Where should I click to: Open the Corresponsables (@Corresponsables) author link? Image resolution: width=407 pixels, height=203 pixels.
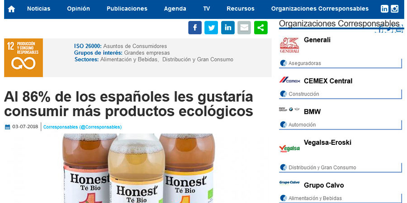point(83,127)
